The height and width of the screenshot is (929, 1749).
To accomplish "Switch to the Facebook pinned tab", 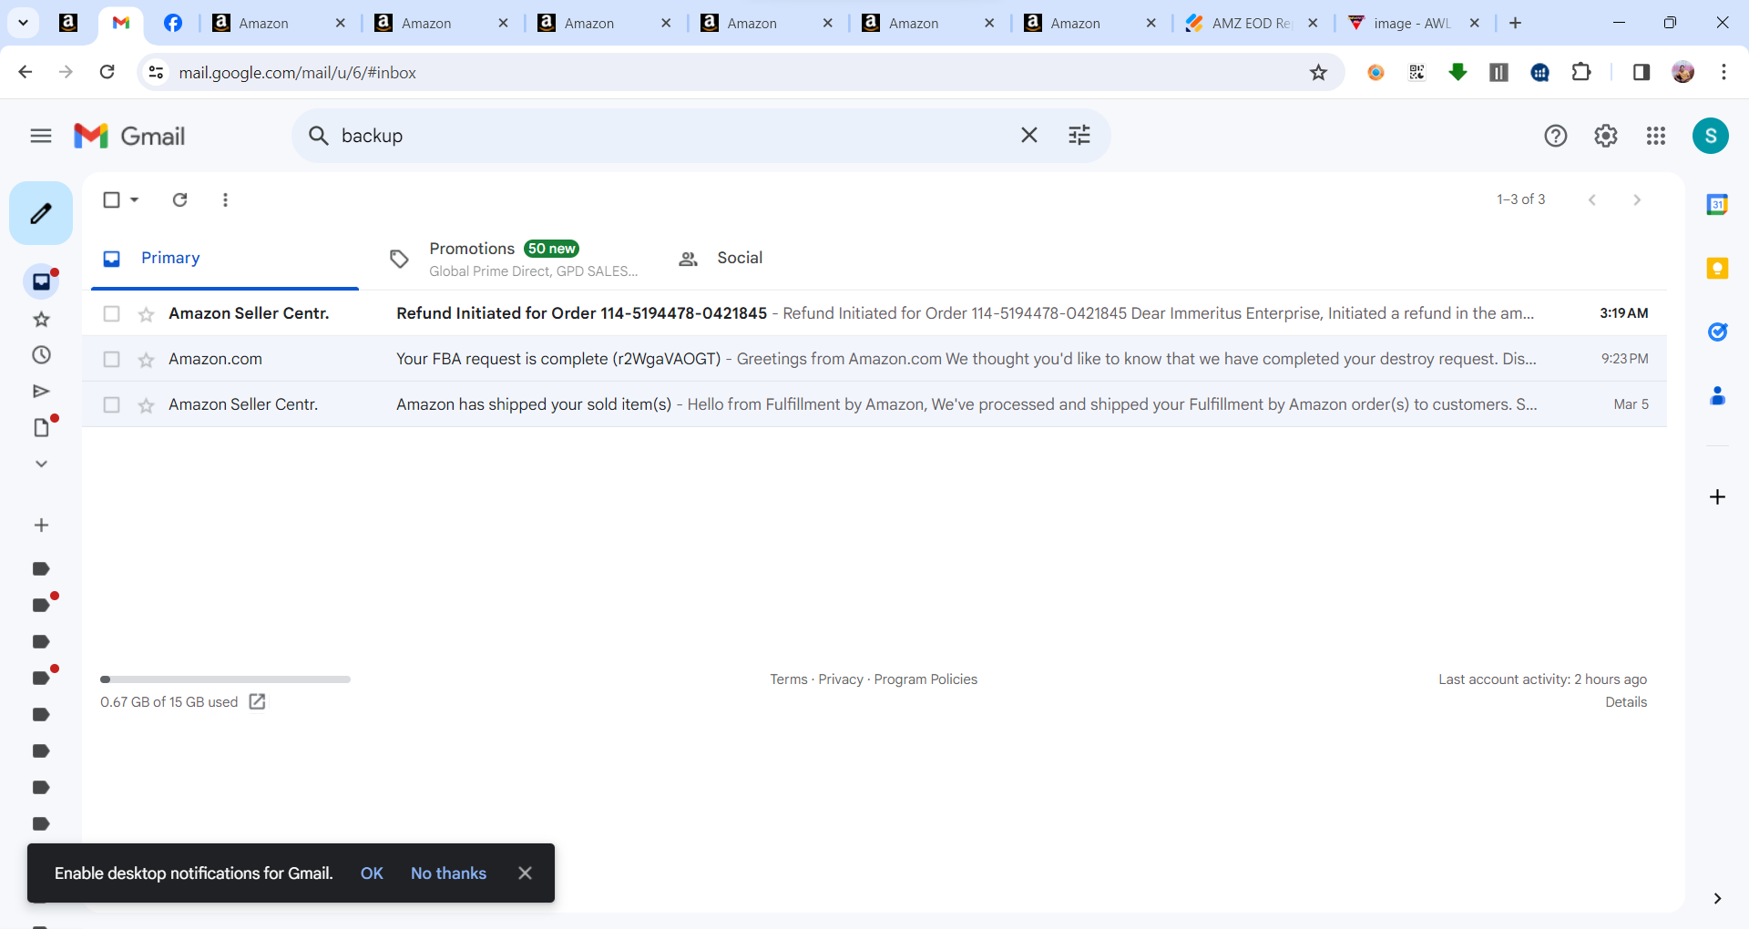I will coord(173,23).
